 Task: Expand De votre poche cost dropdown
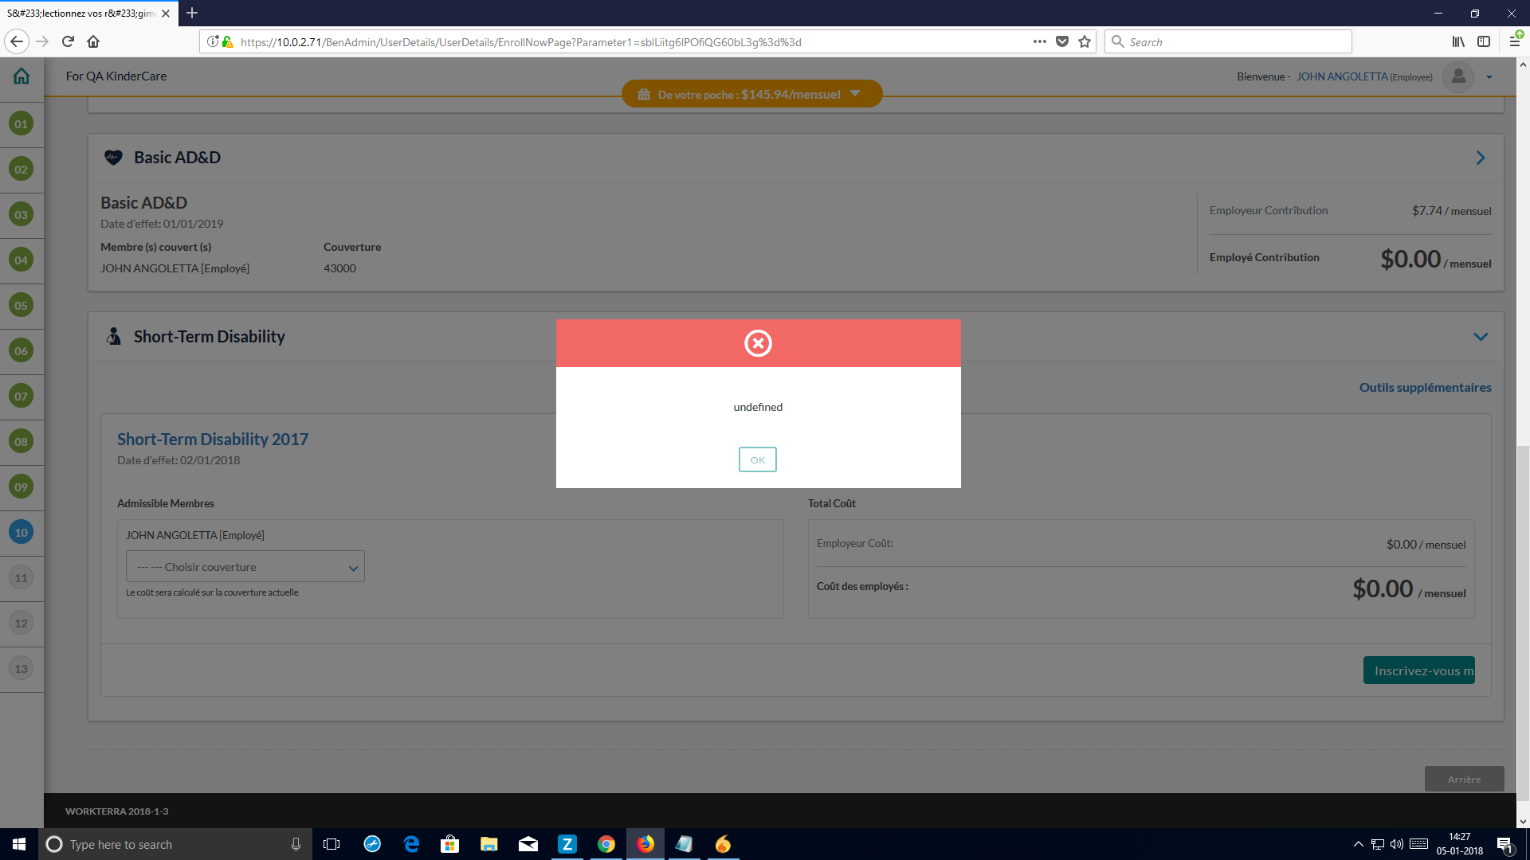click(x=856, y=94)
